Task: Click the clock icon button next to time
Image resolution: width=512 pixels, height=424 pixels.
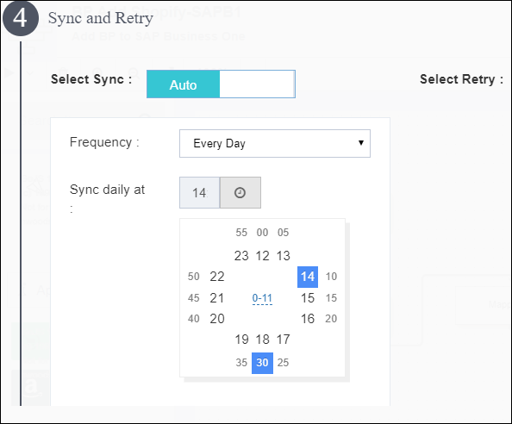Action: (240, 192)
